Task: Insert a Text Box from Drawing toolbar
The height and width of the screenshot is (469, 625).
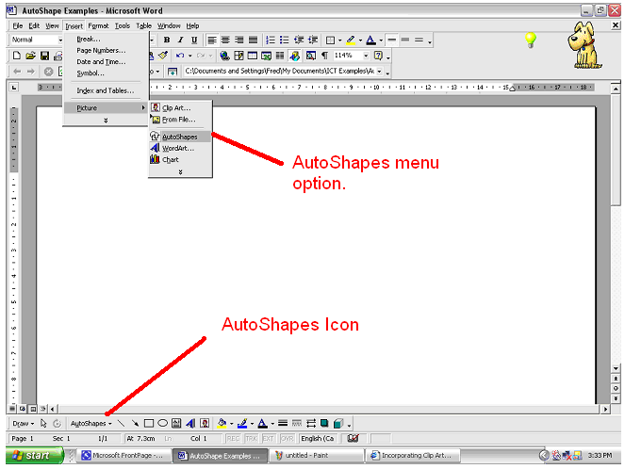Action: tap(176, 423)
